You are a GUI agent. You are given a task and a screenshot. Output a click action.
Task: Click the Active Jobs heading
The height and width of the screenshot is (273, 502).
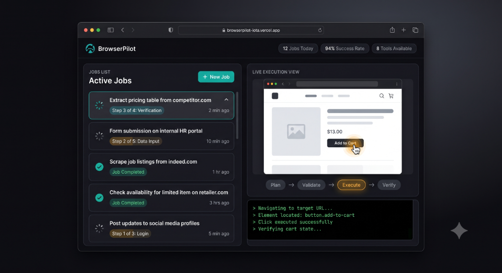(x=110, y=81)
